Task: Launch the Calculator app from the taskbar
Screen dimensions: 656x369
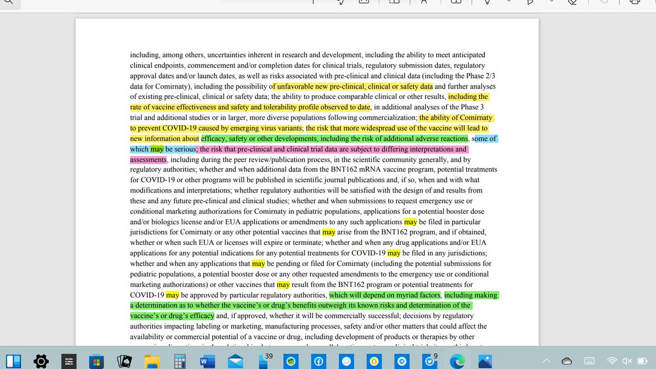Action: coord(179,361)
